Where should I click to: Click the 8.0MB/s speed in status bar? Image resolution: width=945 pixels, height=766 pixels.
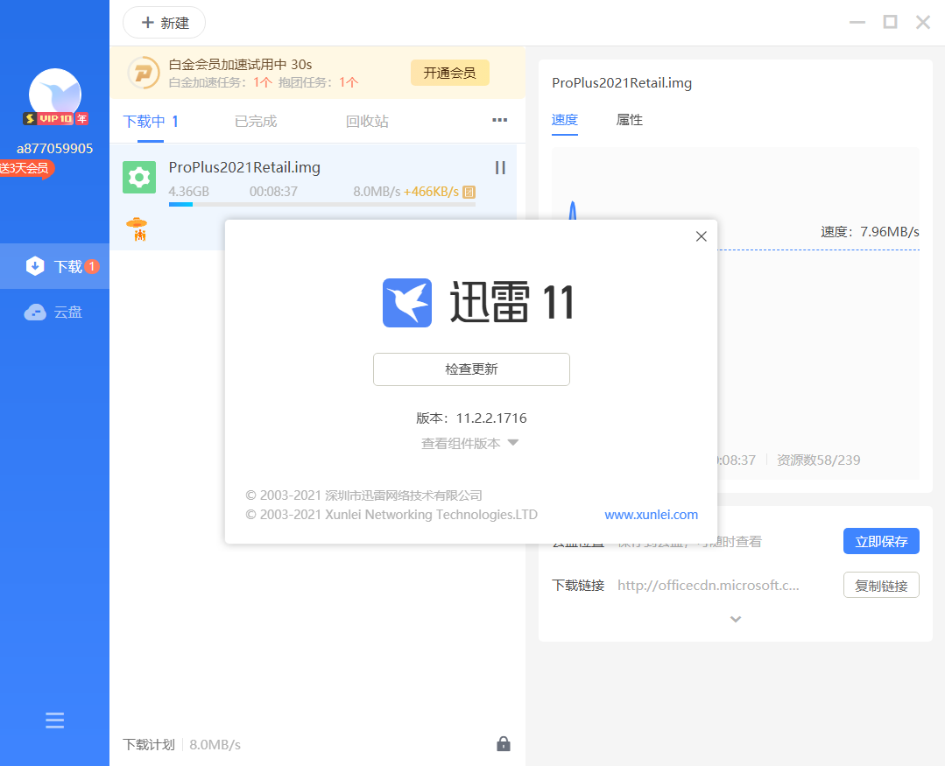click(215, 745)
